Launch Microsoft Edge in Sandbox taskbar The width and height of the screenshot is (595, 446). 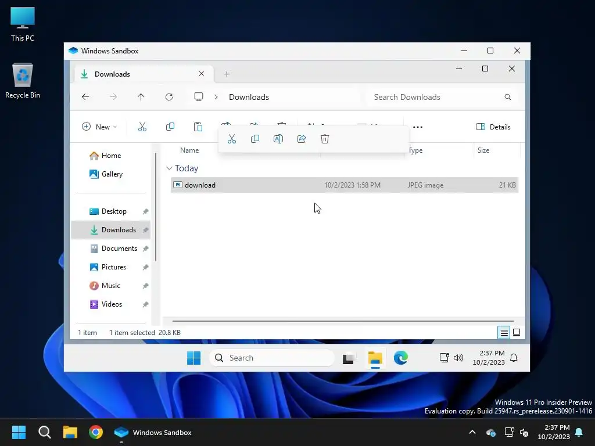coord(401,358)
